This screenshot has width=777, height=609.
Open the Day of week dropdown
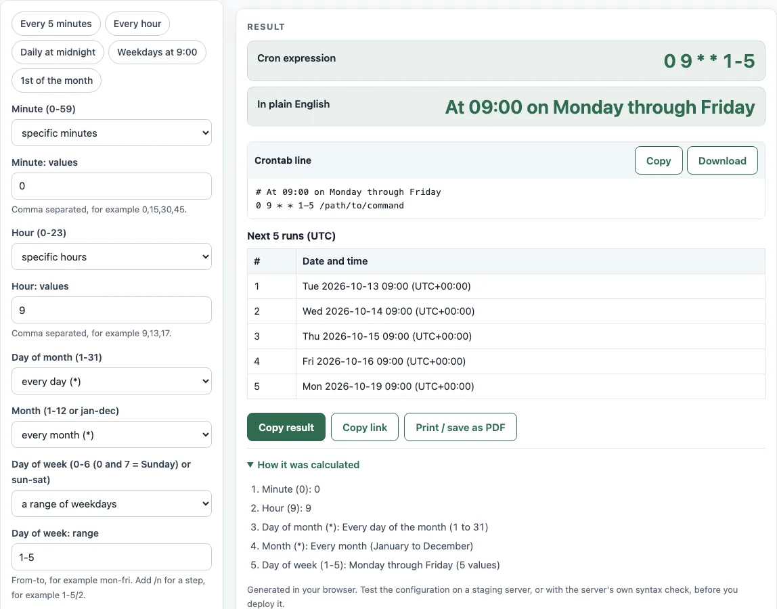pos(112,503)
